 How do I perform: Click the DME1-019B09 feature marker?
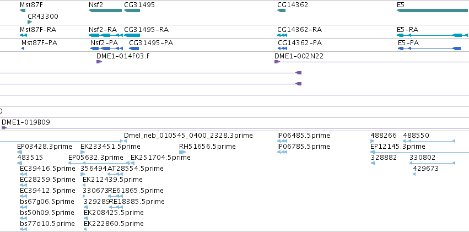[x=4, y=128]
